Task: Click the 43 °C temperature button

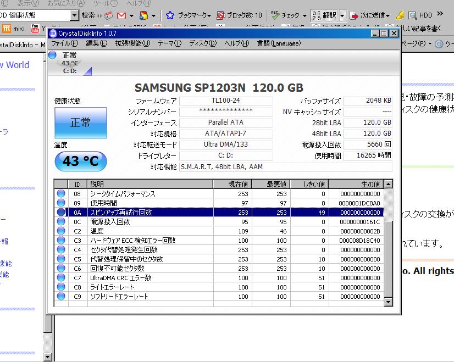Action: point(80,161)
